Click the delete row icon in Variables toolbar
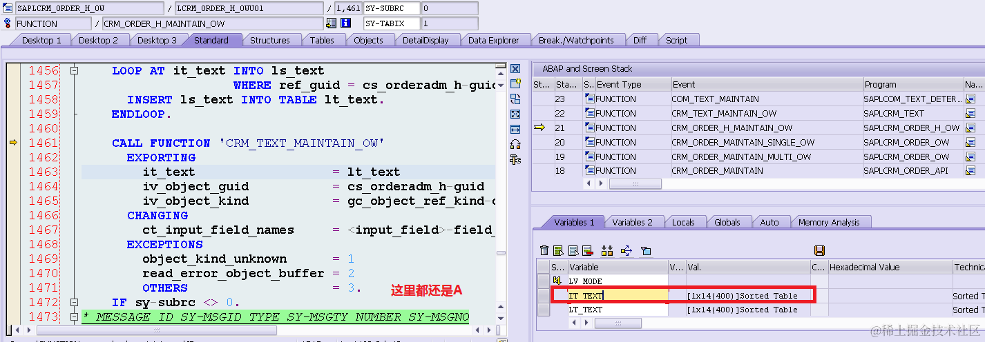The height and width of the screenshot is (342, 985). (588, 250)
